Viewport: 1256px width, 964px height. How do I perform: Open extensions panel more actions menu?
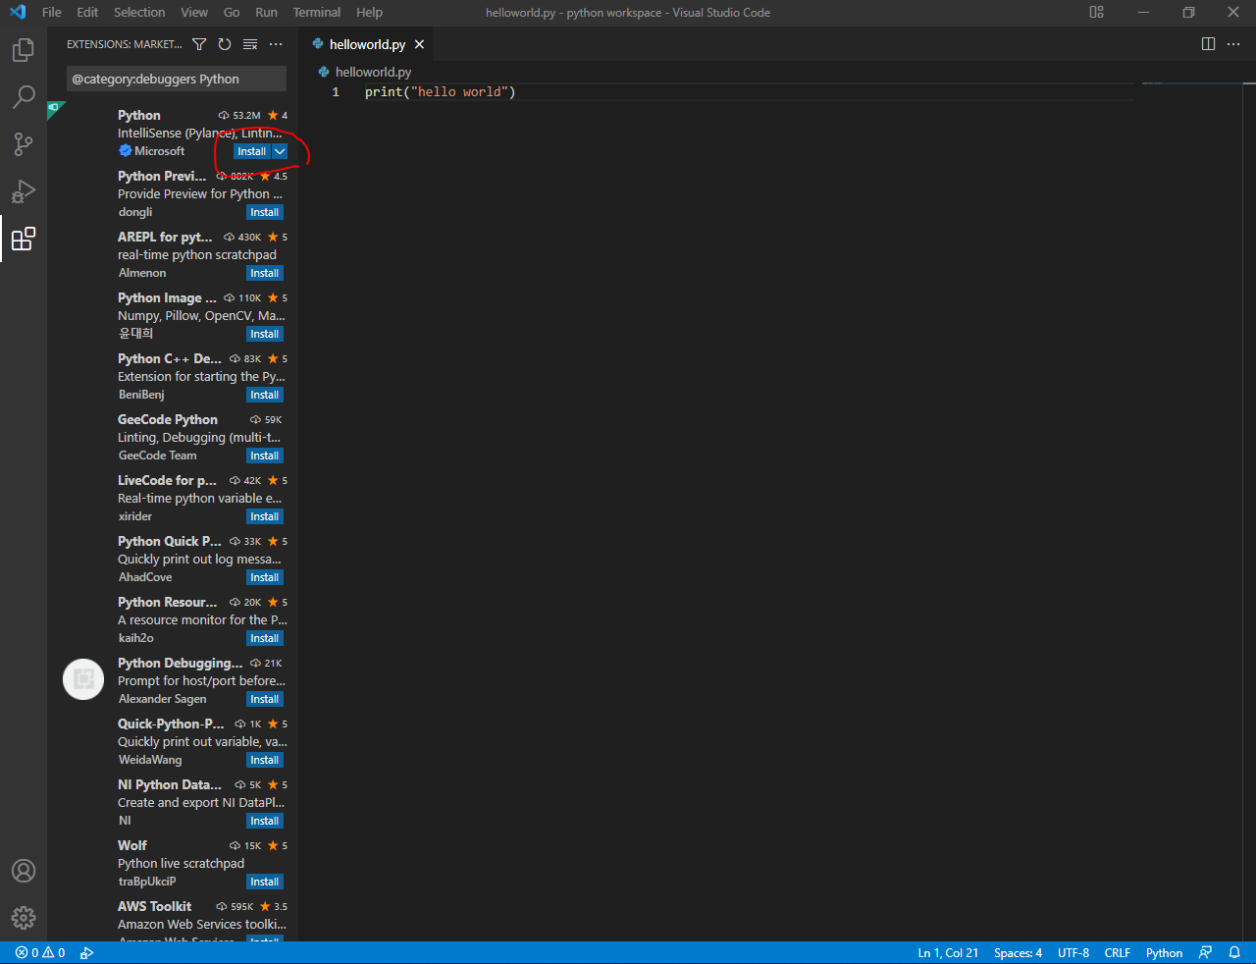click(276, 44)
